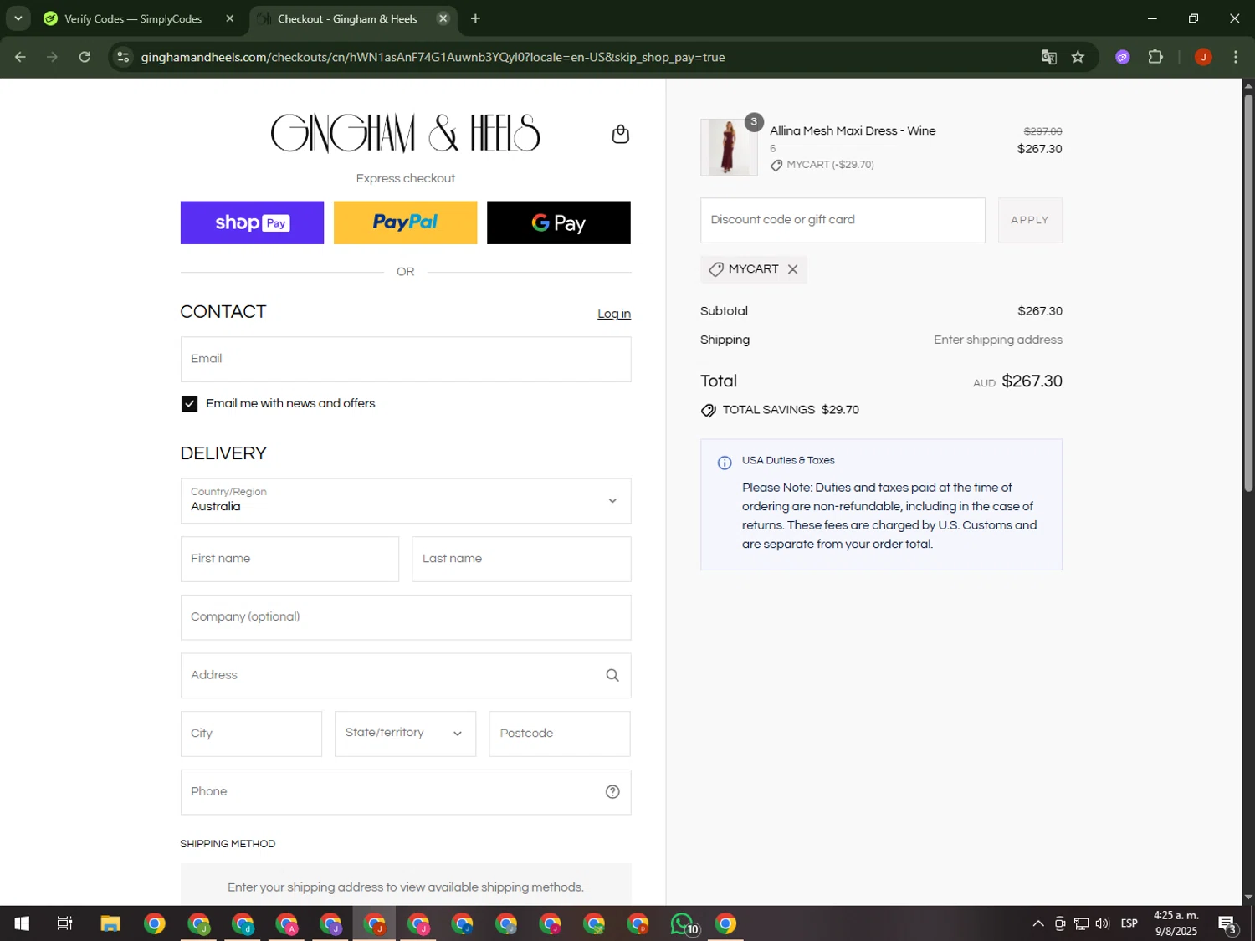This screenshot has width=1255, height=941.
Task: Click the Discount code or gift card field
Action: [843, 220]
